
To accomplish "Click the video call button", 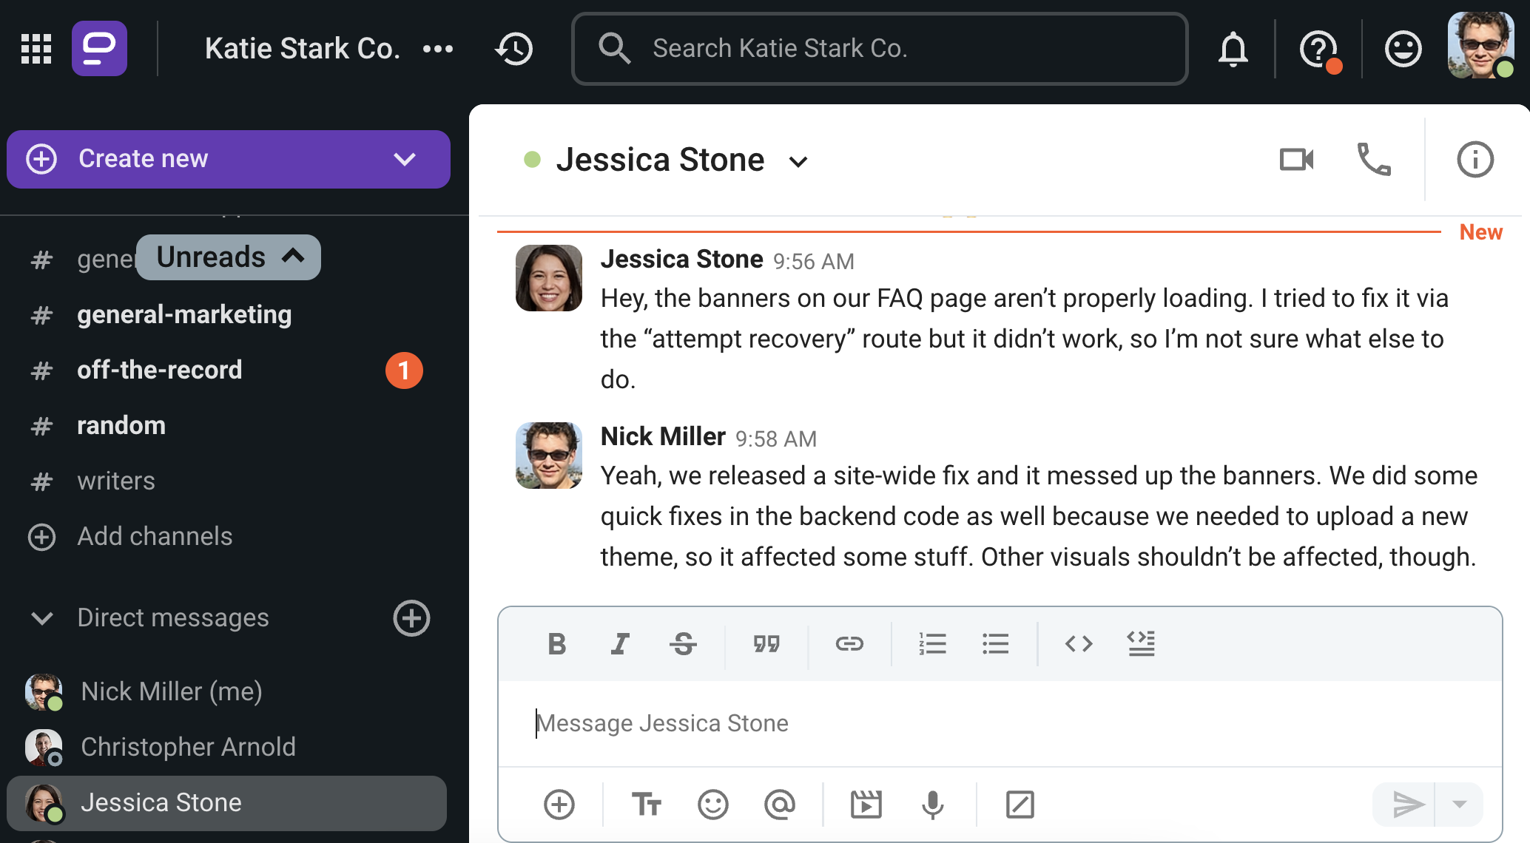I will [1296, 161].
